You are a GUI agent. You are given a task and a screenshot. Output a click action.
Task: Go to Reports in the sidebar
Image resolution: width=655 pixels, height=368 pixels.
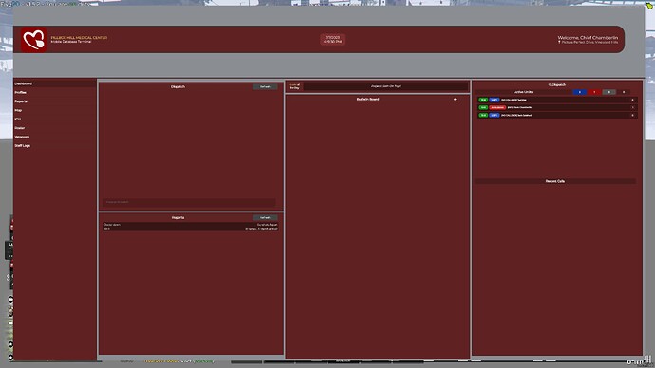55,101
